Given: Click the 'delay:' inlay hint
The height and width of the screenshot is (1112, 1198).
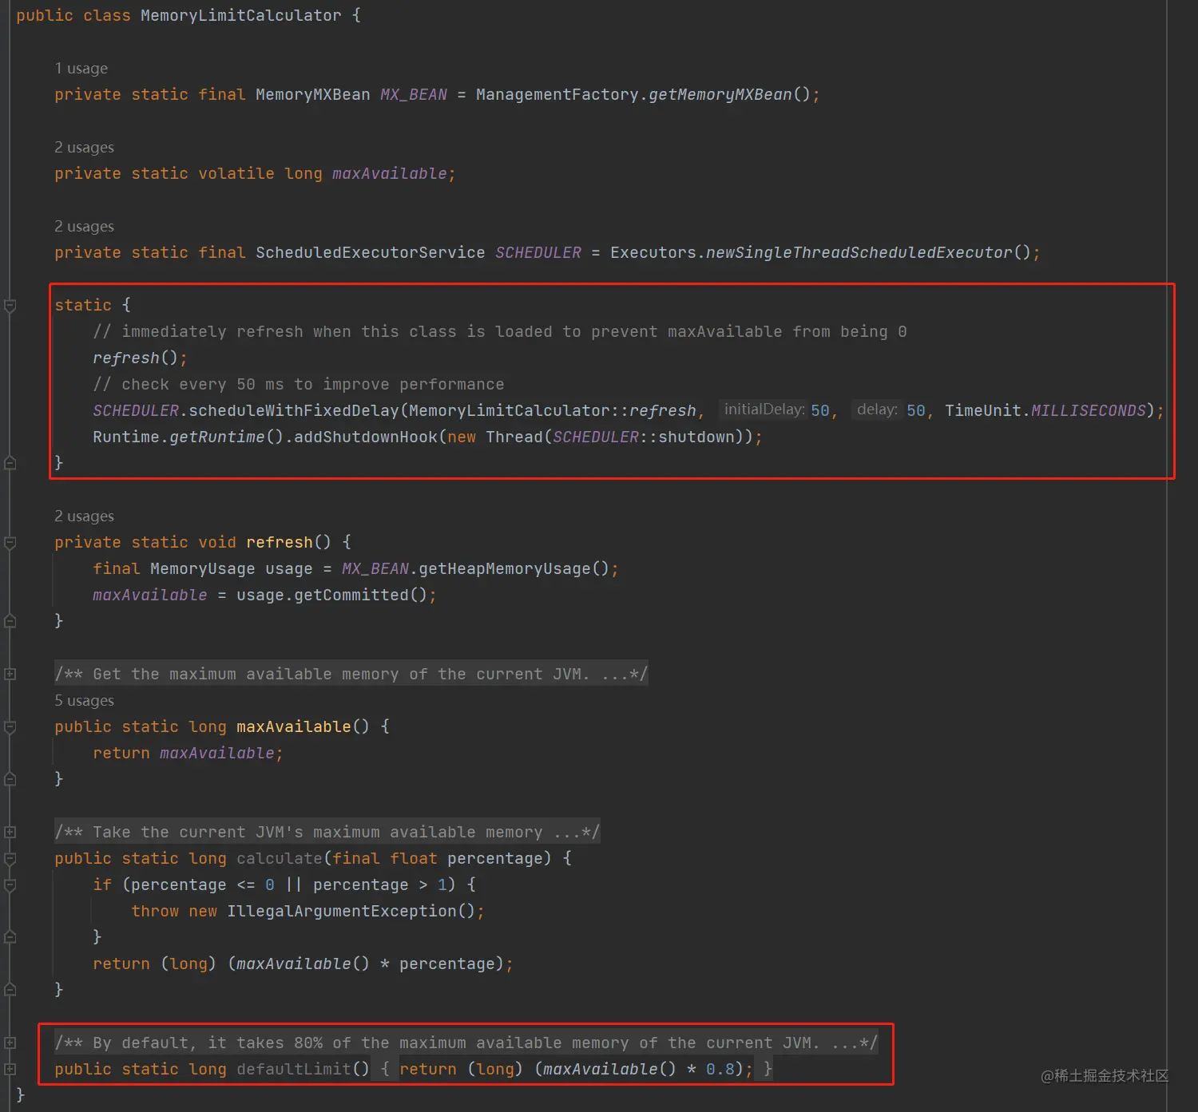Looking at the screenshot, I should coord(877,410).
